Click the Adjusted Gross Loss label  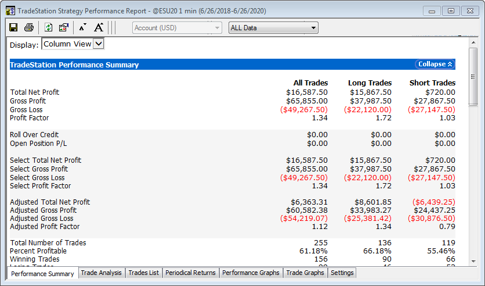(42, 219)
